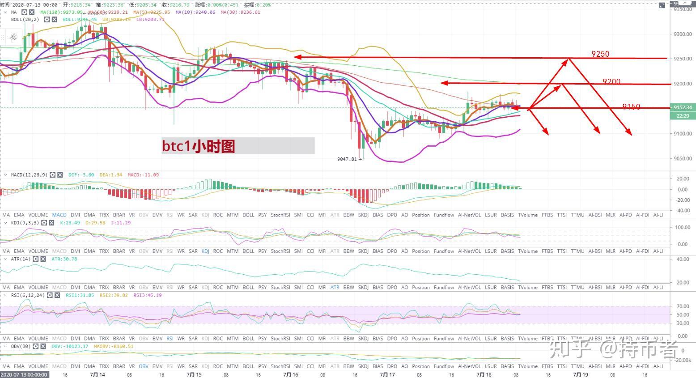The height and width of the screenshot is (378, 696).
Task: Select OBV tab under the OBV panel
Action: point(144,366)
